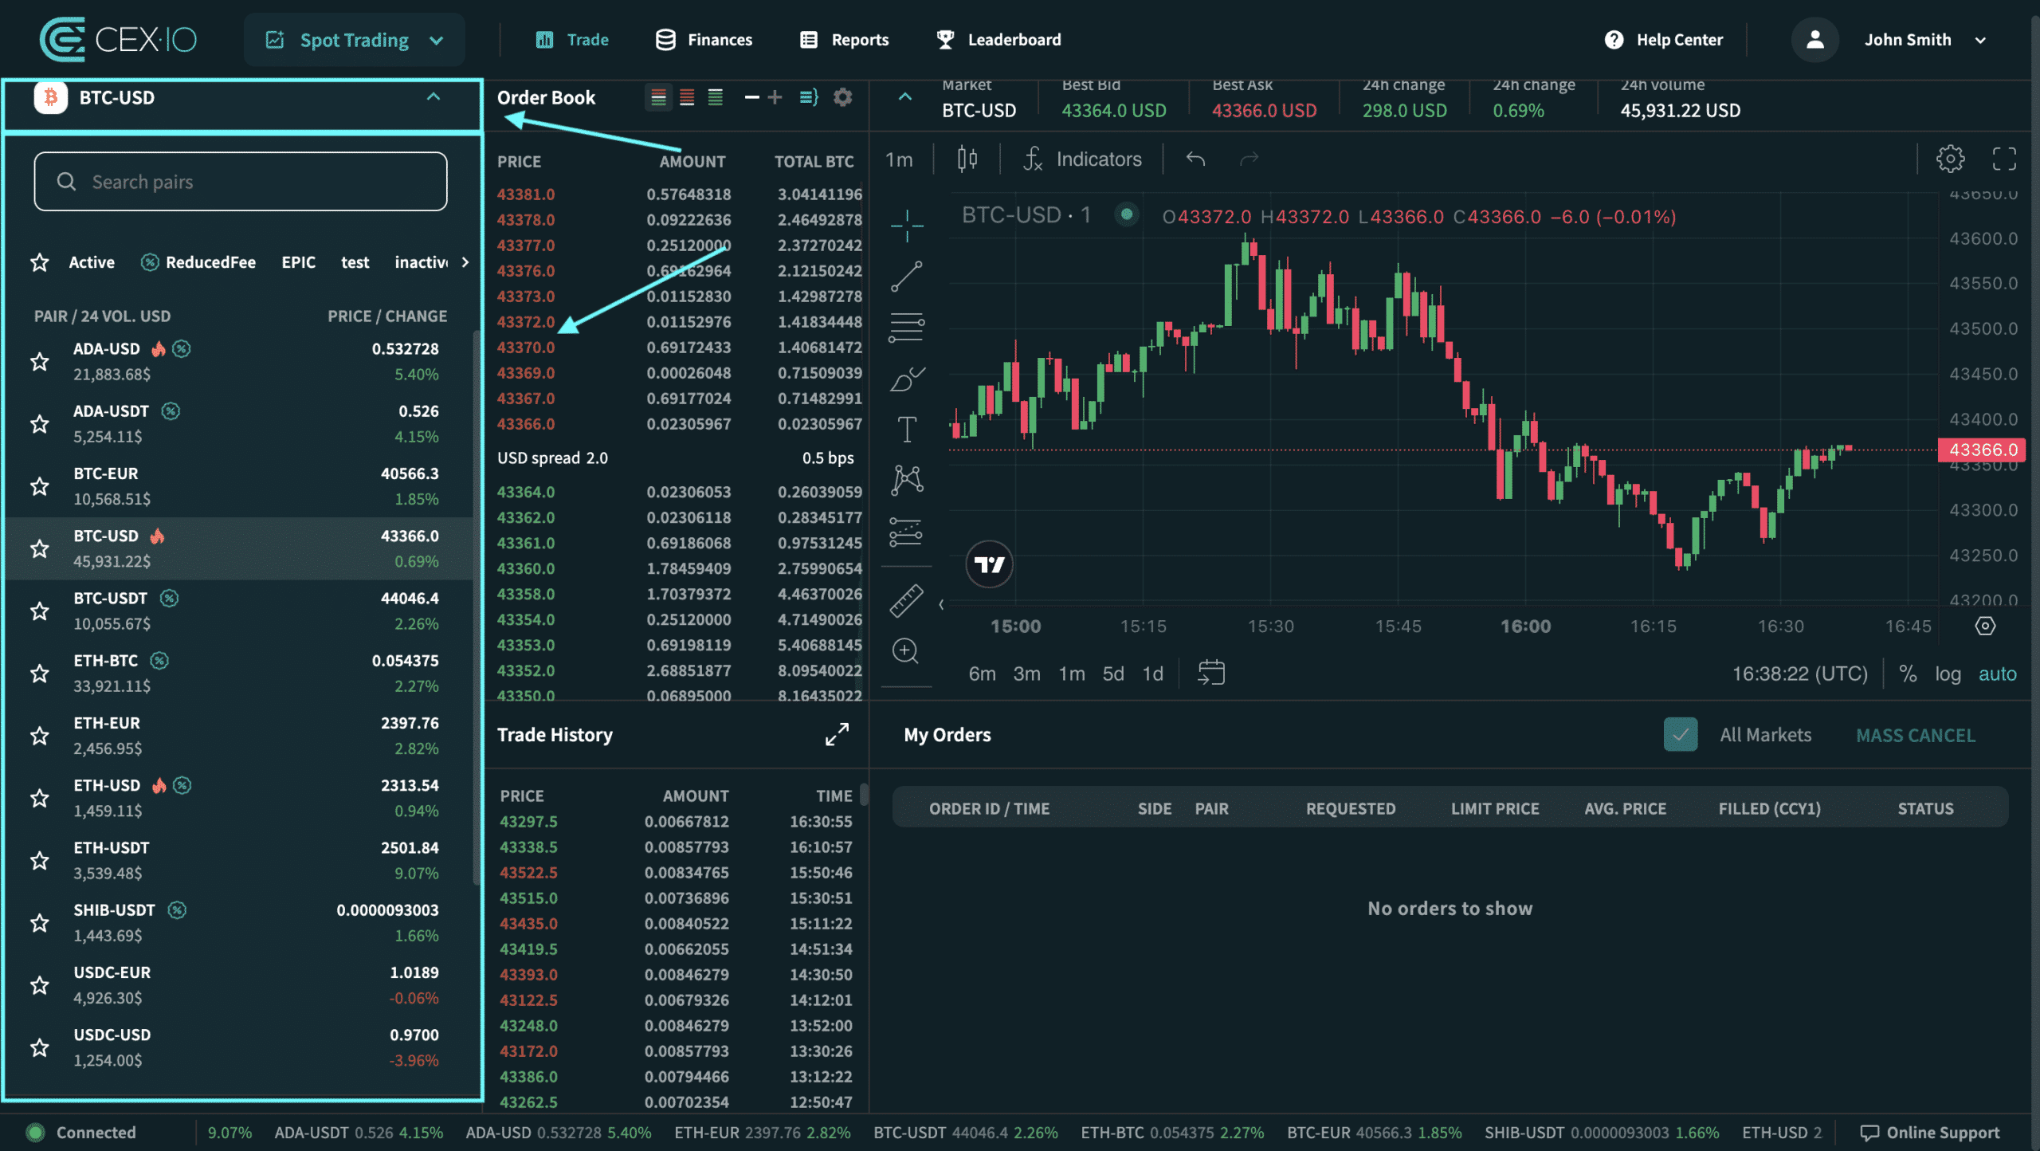Star the ETH-BTC pair
This screenshot has width=2040, height=1151.
[40, 674]
